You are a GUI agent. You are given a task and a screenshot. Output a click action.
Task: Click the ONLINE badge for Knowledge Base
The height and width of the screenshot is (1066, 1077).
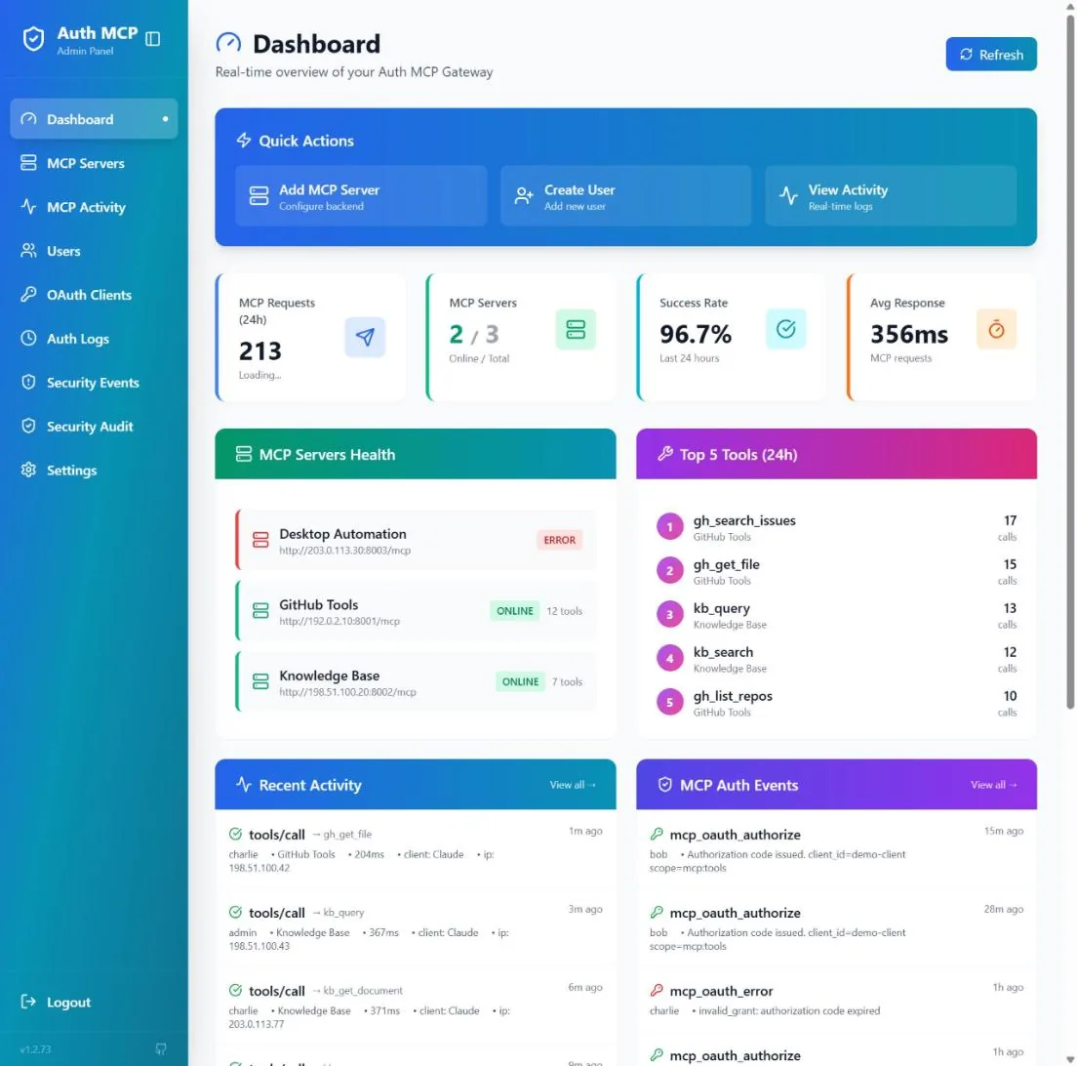point(520,681)
